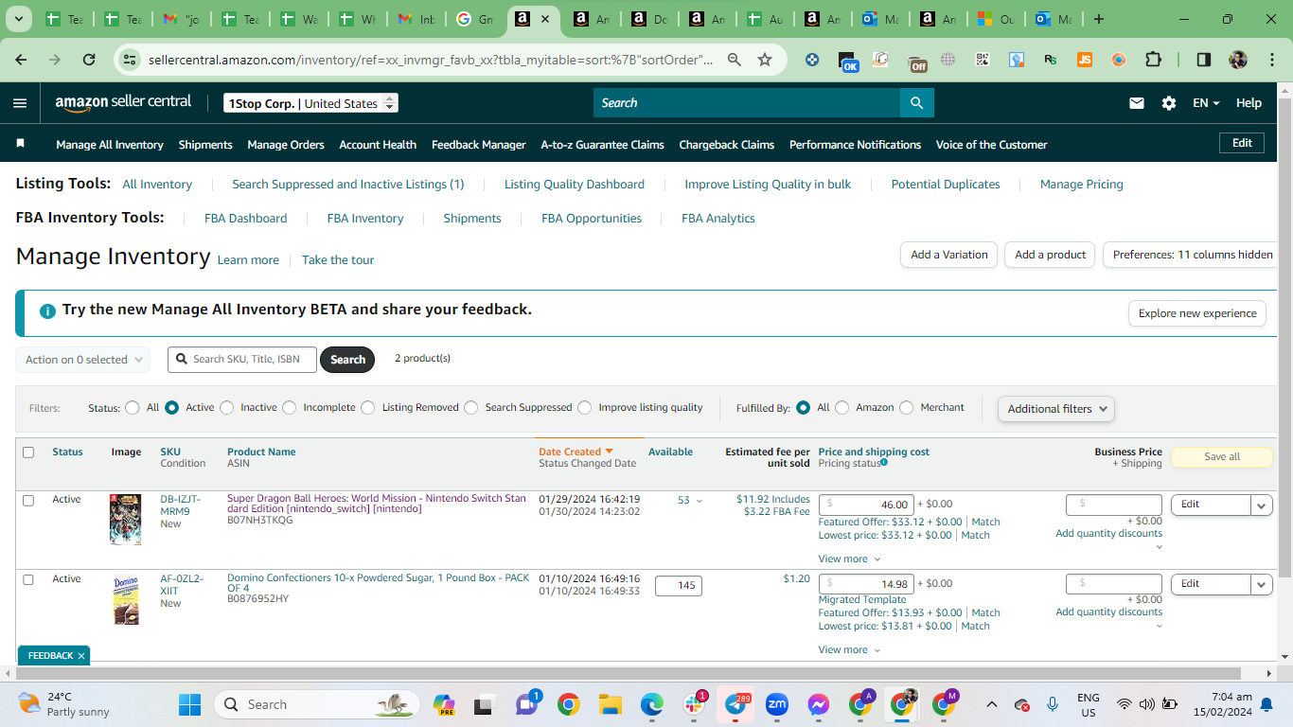
Task: Click the 14.98 price input field
Action: pos(867,584)
